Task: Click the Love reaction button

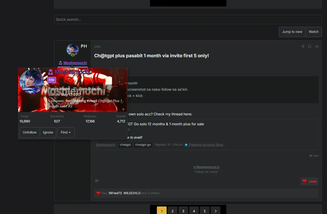Action: [x=309, y=181]
